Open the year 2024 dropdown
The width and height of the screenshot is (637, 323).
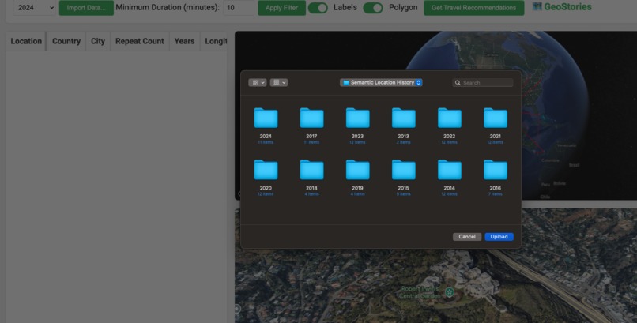click(x=34, y=8)
